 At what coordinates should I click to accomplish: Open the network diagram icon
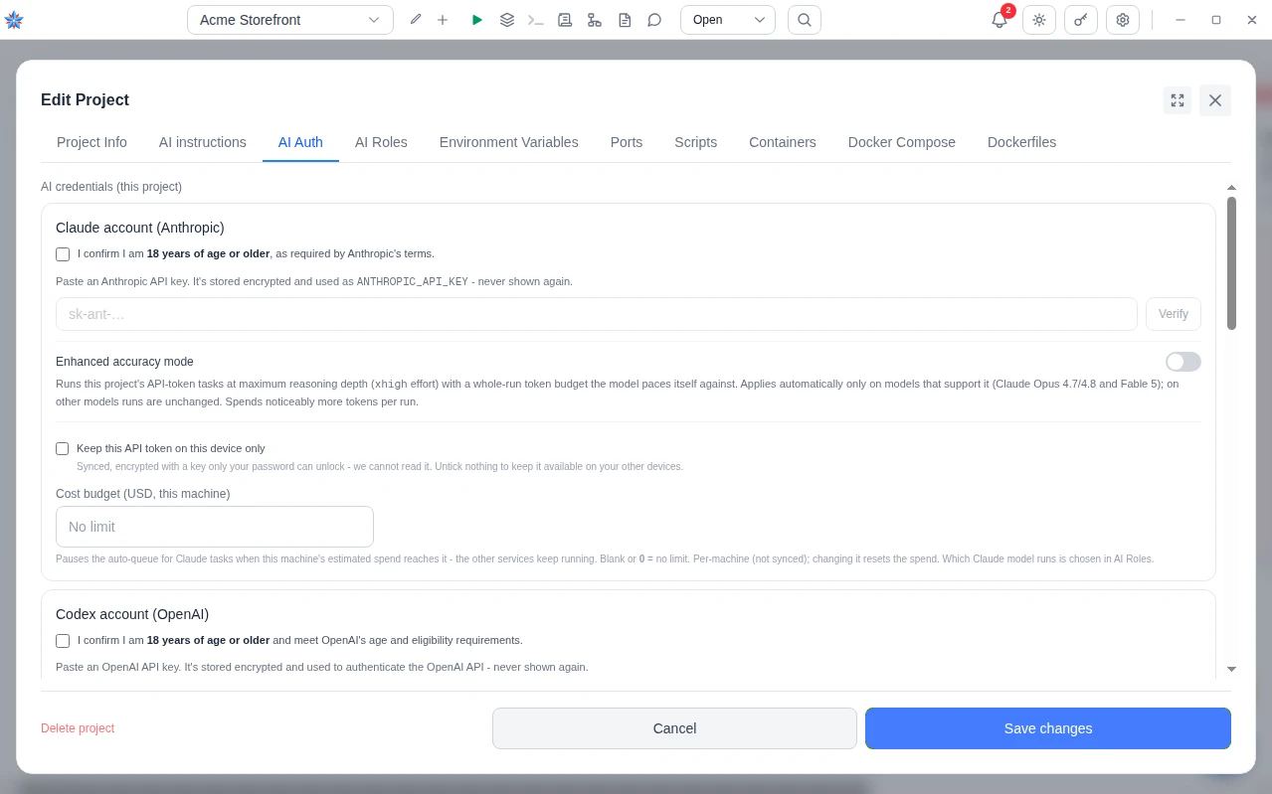pyautogui.click(x=594, y=20)
